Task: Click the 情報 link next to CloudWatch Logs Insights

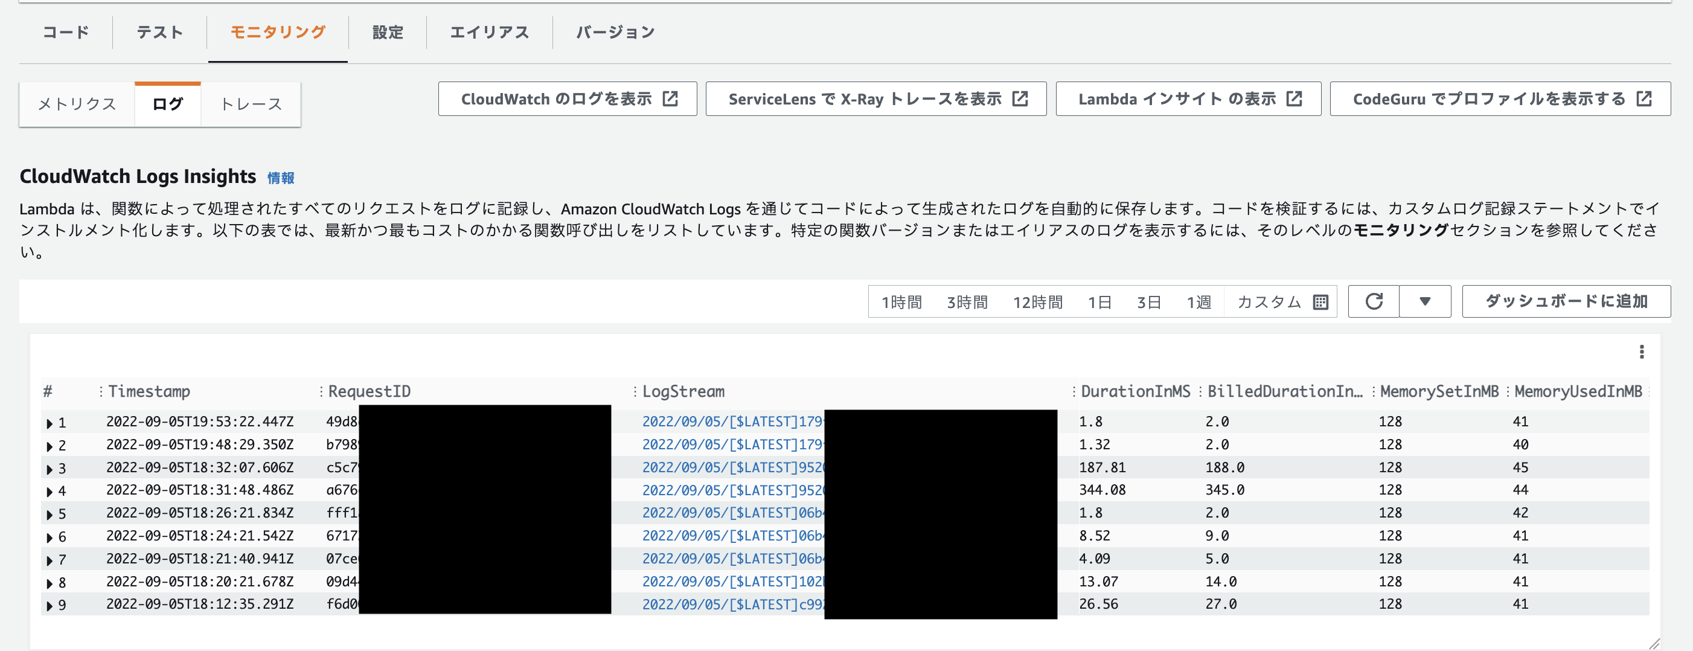Action: [x=281, y=178]
